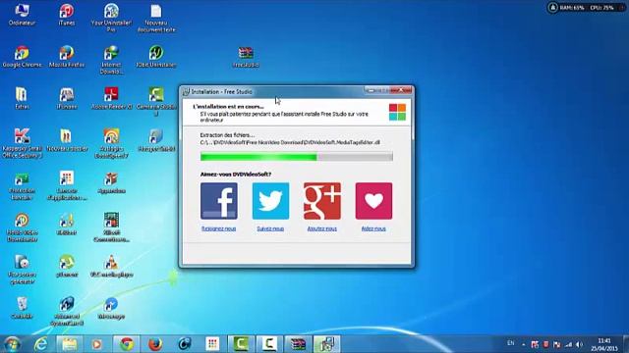Open the Ordinateur desktop icon
This screenshot has height=353, width=629.
22,15
